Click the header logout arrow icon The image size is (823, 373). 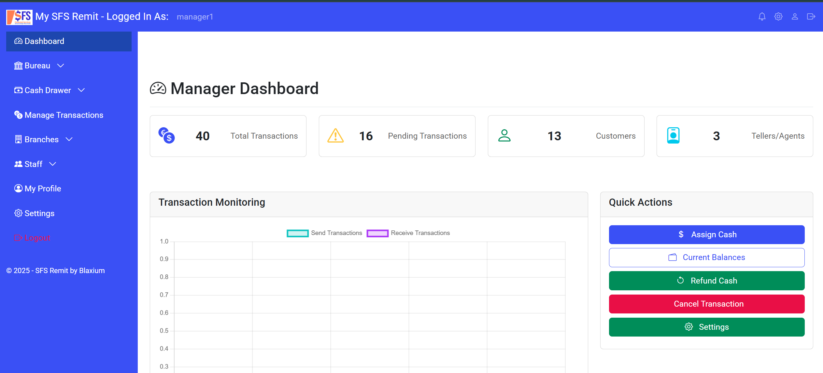[x=811, y=17]
